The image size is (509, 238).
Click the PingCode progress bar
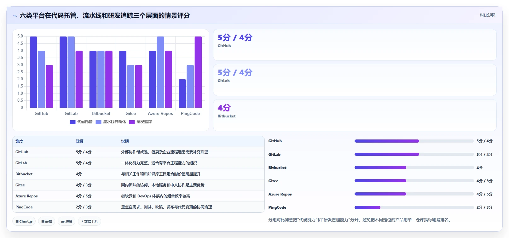[x=414, y=207]
